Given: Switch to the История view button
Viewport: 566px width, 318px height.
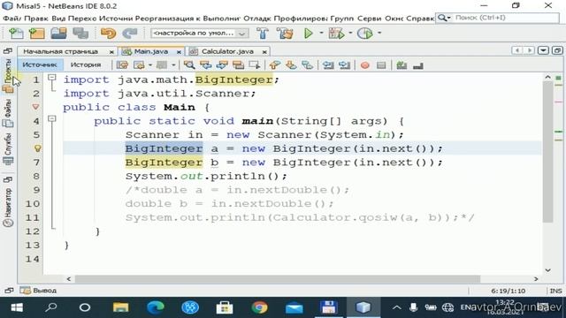Looking at the screenshot, I should click(86, 64).
